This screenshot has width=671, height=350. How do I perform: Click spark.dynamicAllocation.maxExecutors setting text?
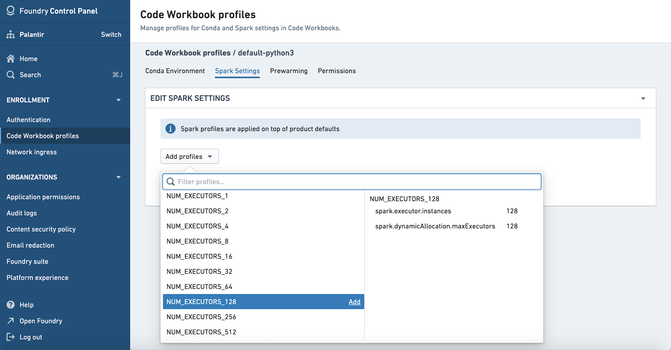tap(435, 226)
